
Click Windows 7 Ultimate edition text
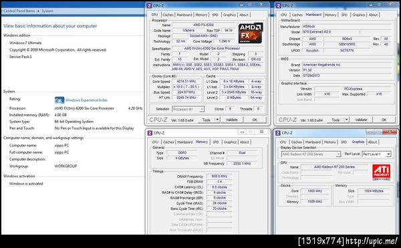[25, 43]
